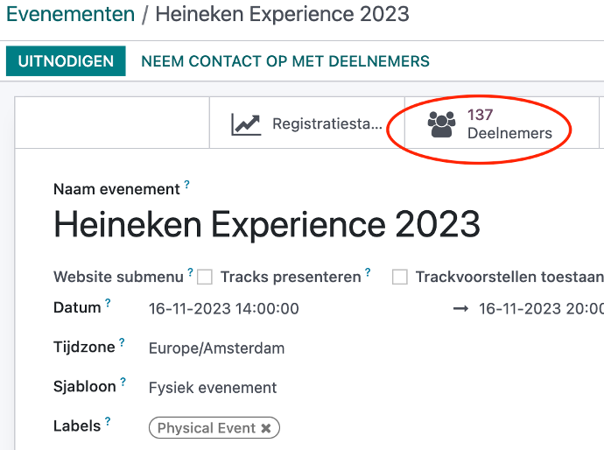Click the Website submenu label
This screenshot has height=450, width=604.
click(119, 277)
